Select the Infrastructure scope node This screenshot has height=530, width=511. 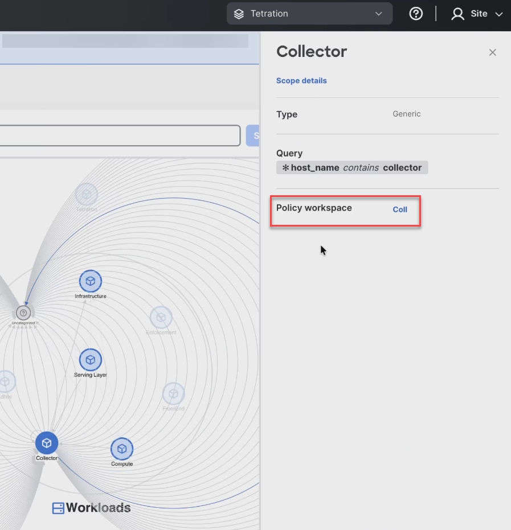click(90, 281)
